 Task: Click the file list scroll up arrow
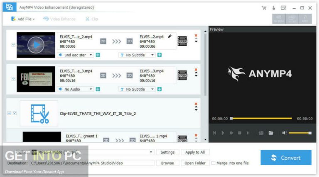coord(205,32)
